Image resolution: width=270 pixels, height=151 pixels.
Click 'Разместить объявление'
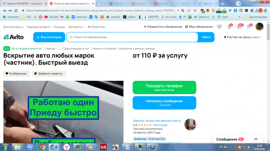[x=163, y=27]
